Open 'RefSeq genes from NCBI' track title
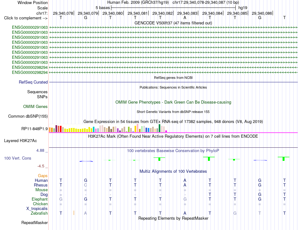 coord(173,78)
